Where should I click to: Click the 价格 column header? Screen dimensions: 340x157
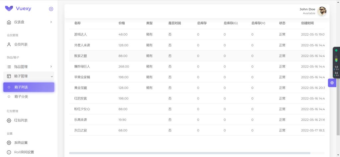tap(122, 23)
